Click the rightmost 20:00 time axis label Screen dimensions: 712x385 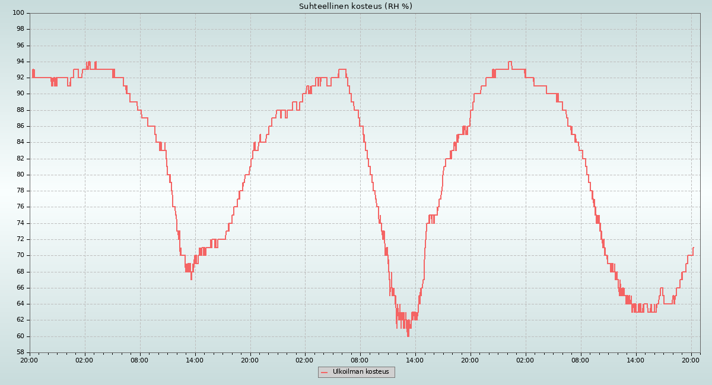tap(691, 360)
